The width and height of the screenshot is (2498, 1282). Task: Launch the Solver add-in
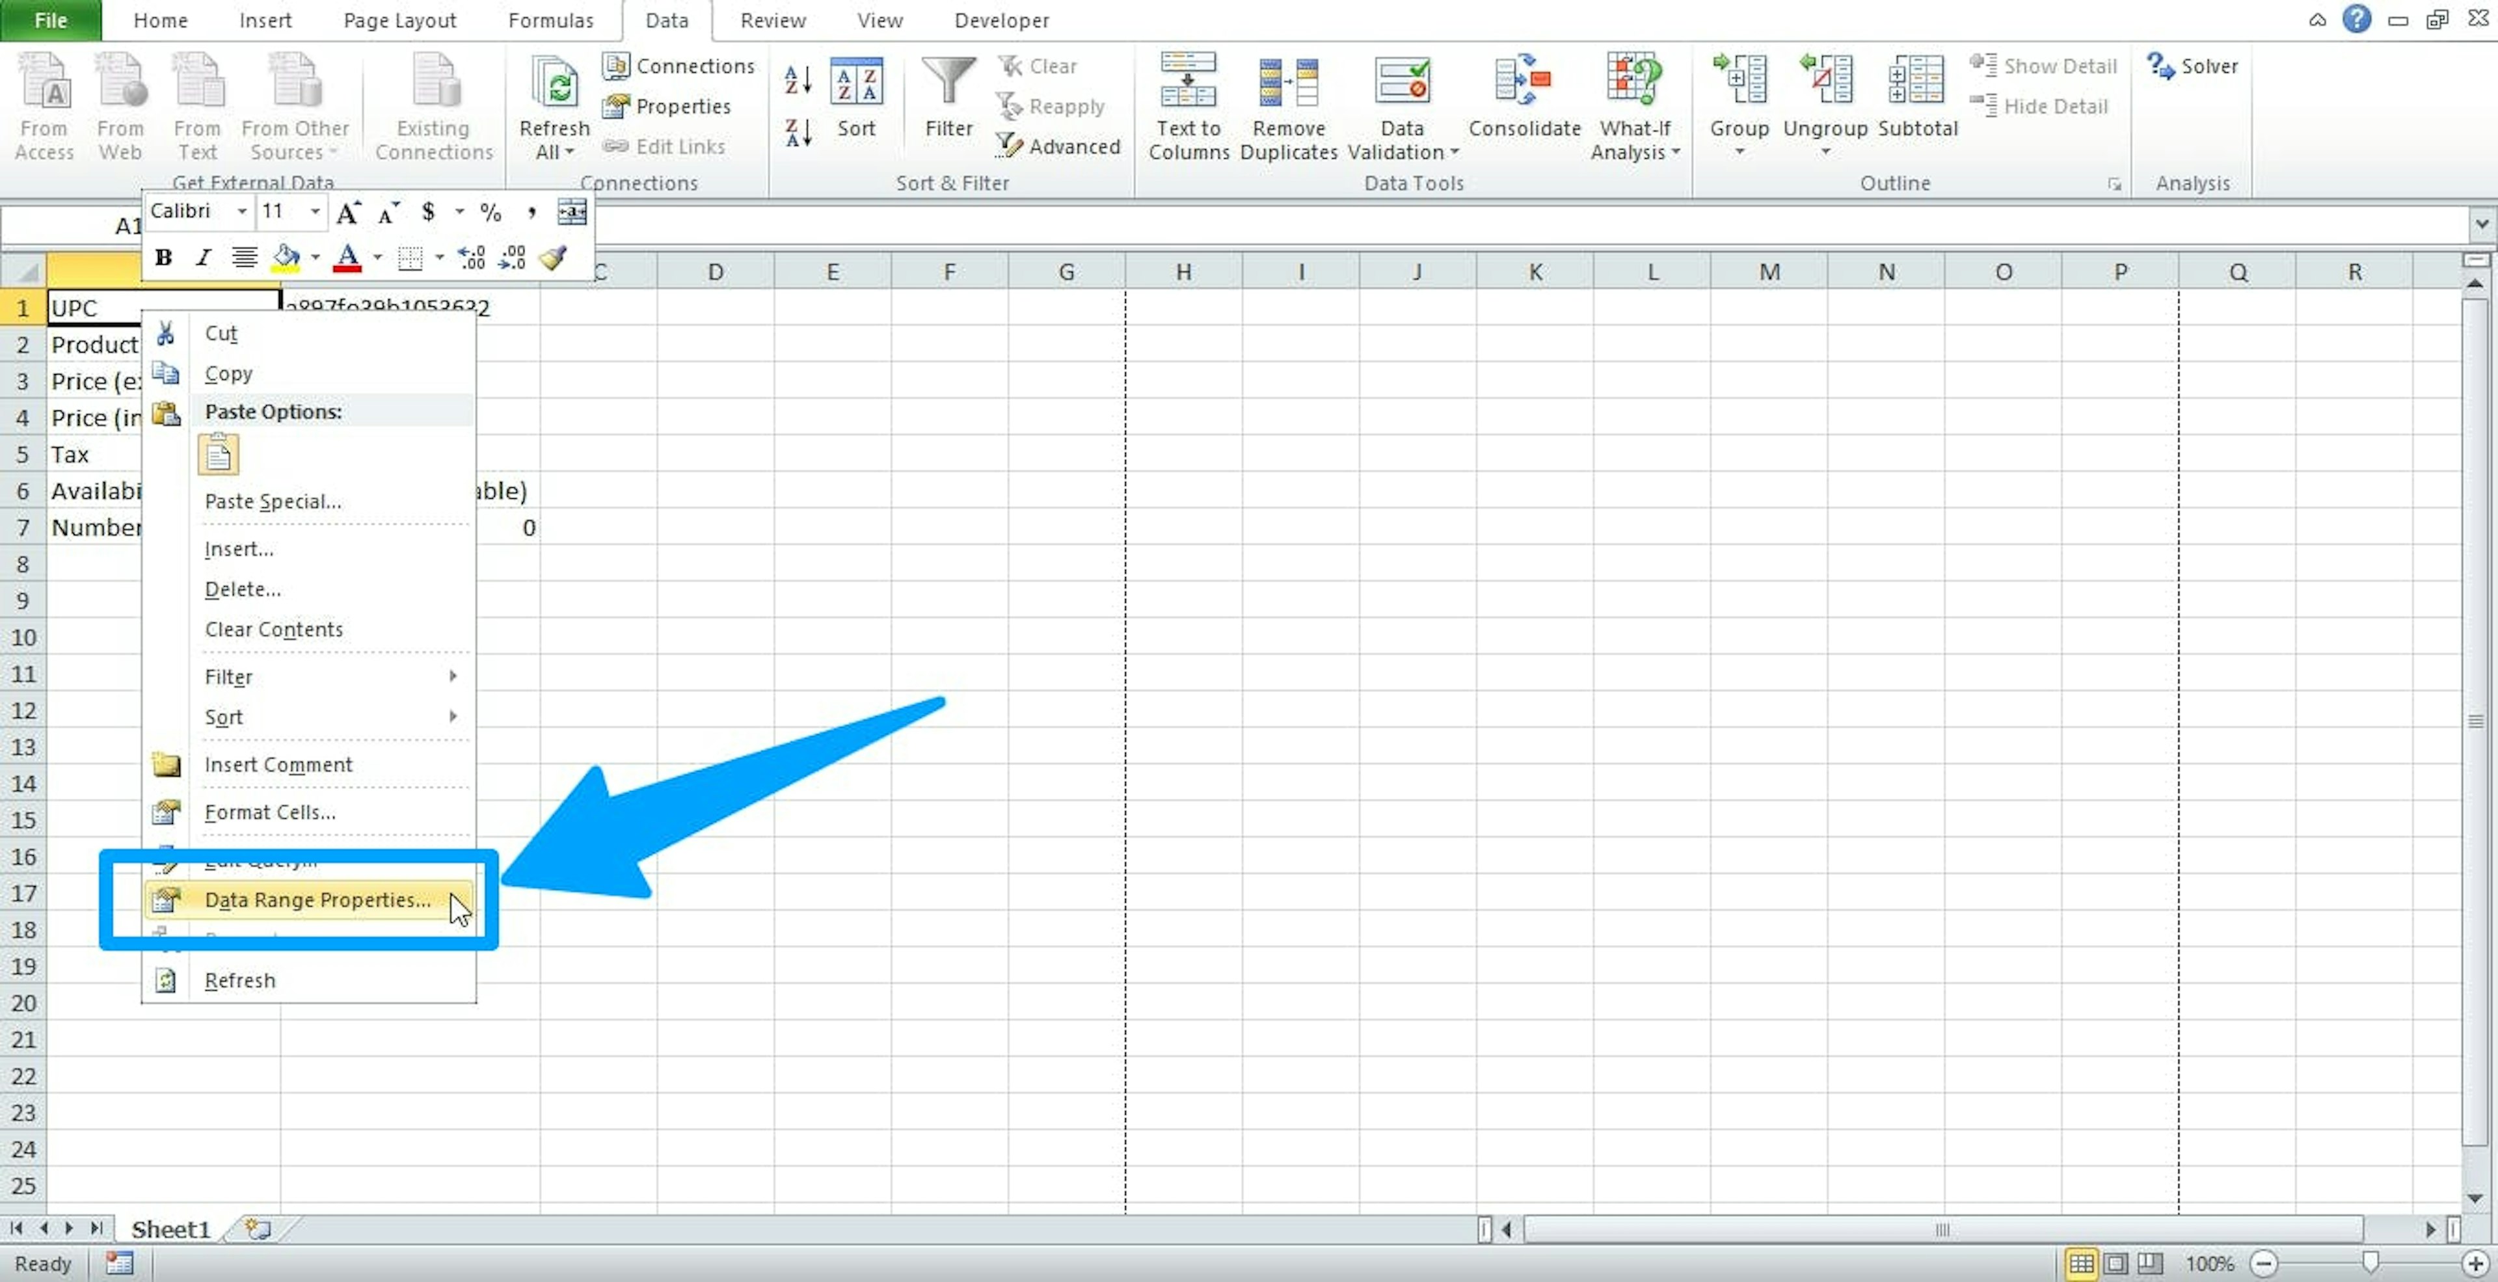coord(2192,66)
